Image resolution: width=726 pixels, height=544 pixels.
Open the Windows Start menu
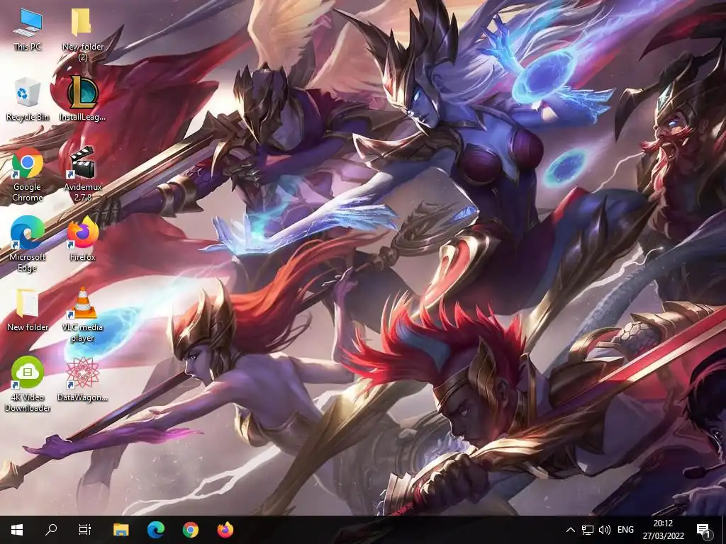tap(17, 530)
